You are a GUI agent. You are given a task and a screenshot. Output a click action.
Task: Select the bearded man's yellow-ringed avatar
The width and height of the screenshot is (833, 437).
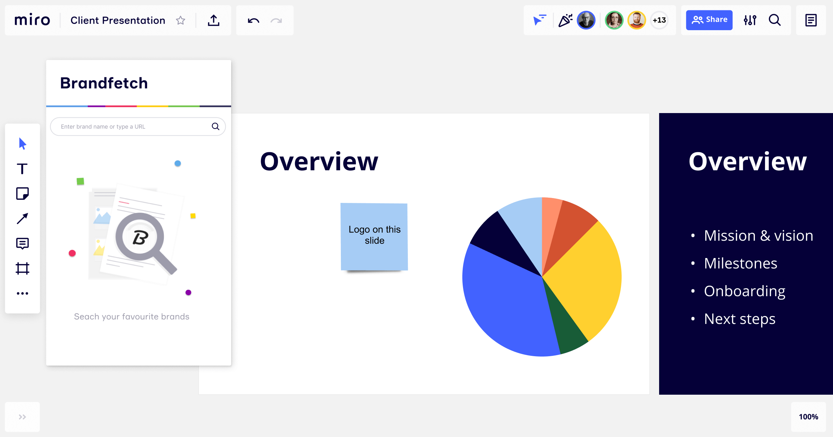click(x=637, y=20)
